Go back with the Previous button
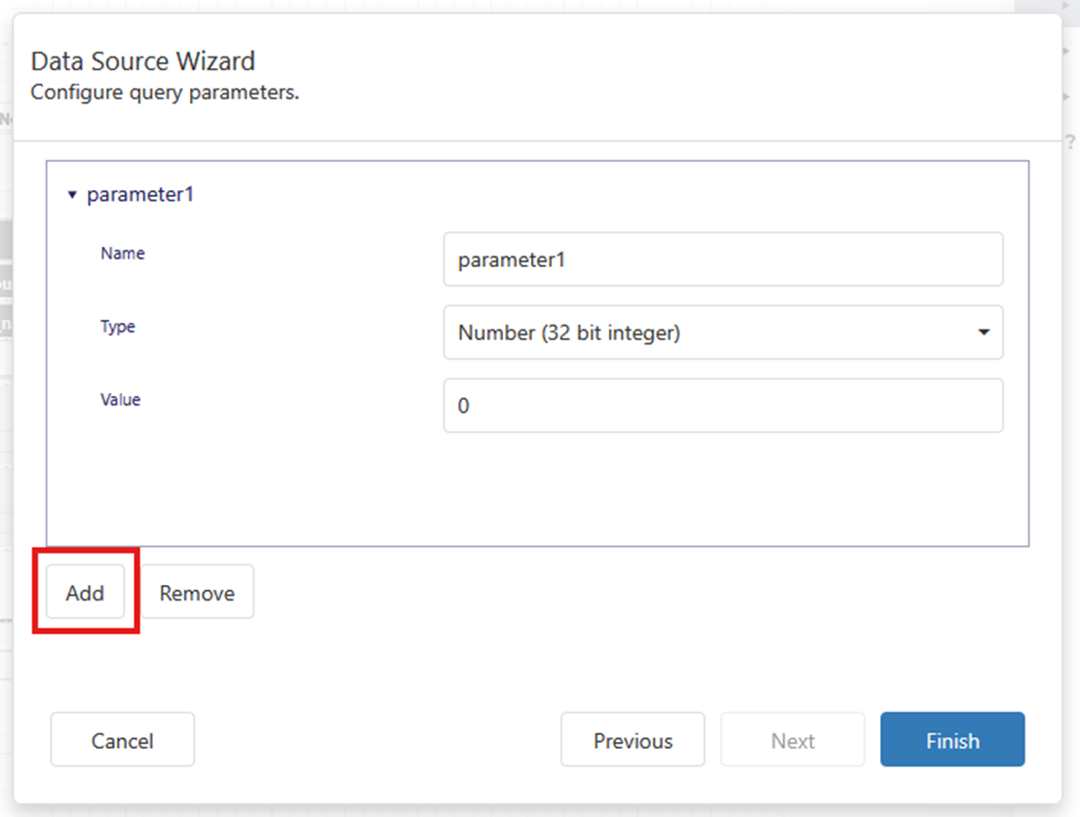Viewport: 1080px width, 817px height. [x=632, y=741]
